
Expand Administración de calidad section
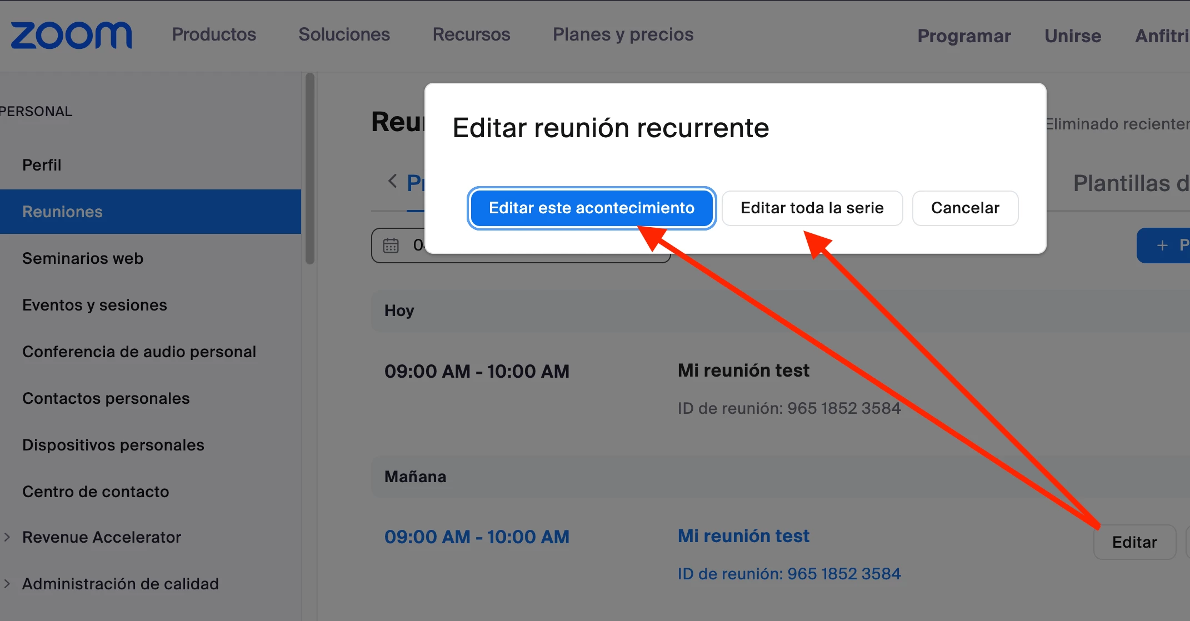coord(8,584)
